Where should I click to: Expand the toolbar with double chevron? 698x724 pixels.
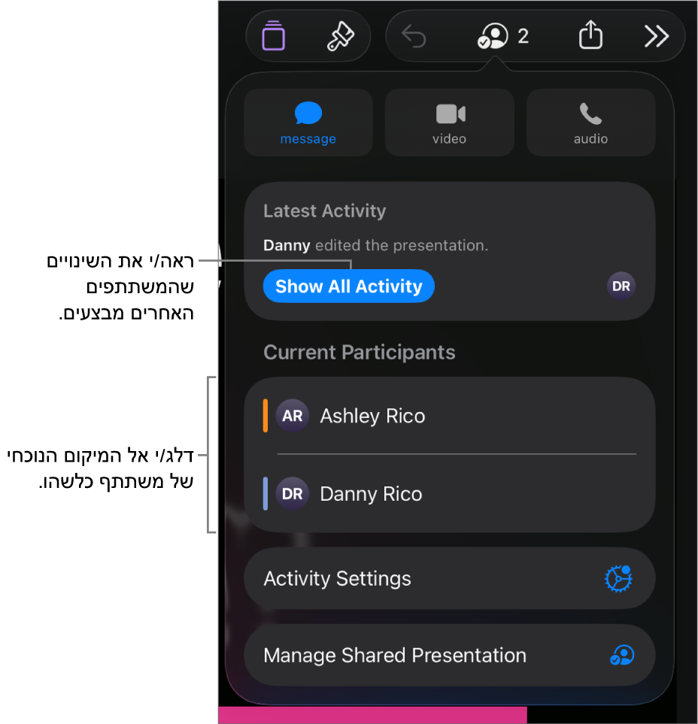(657, 37)
